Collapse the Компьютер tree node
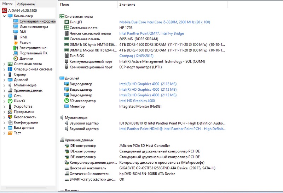Screen dimensions: 283x193 point(4,16)
